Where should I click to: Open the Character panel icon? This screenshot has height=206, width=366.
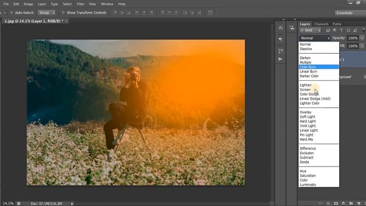[x=280, y=28]
